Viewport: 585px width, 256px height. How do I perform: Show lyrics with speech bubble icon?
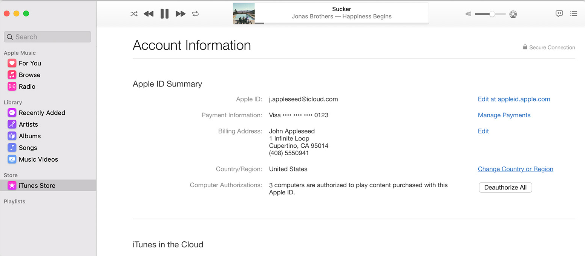coord(559,14)
